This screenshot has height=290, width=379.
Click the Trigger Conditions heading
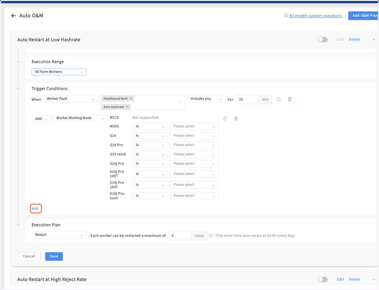50,89
